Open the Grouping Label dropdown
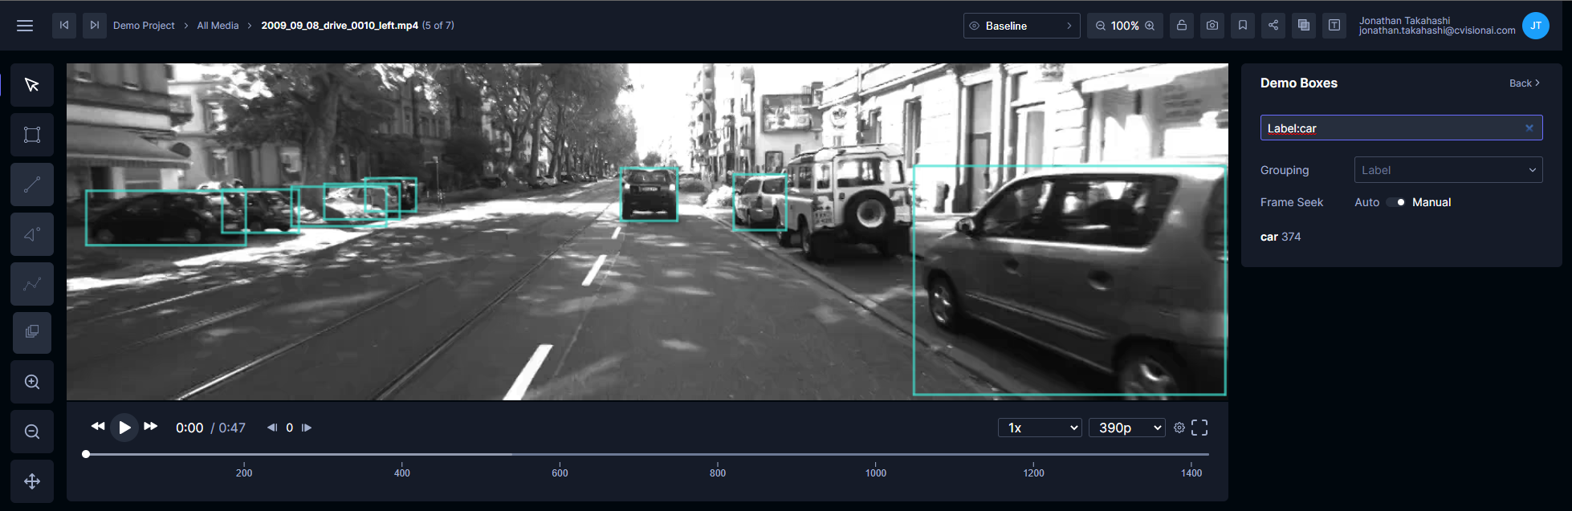The image size is (1572, 511). point(1448,170)
